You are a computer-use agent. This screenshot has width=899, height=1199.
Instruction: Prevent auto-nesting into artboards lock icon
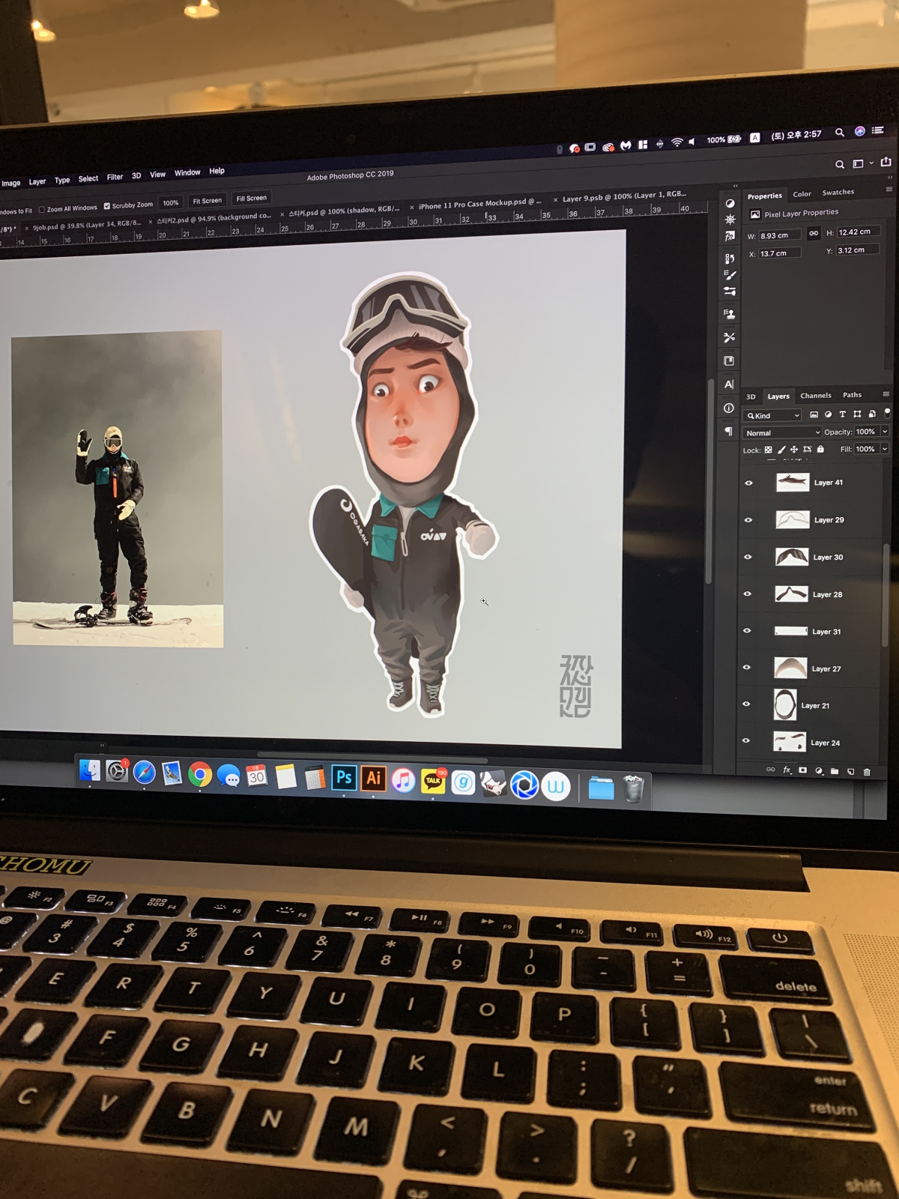[808, 450]
